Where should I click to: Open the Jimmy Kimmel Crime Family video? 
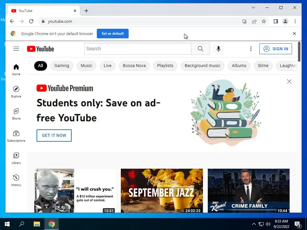pyautogui.click(x=249, y=191)
